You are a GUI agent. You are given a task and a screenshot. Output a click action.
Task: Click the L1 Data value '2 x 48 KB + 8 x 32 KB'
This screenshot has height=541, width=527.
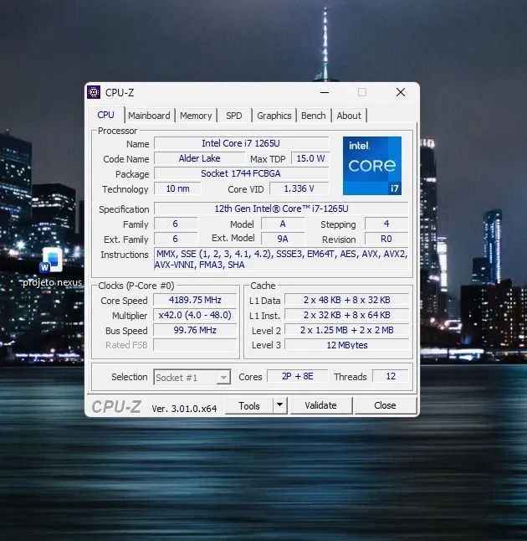tap(347, 300)
